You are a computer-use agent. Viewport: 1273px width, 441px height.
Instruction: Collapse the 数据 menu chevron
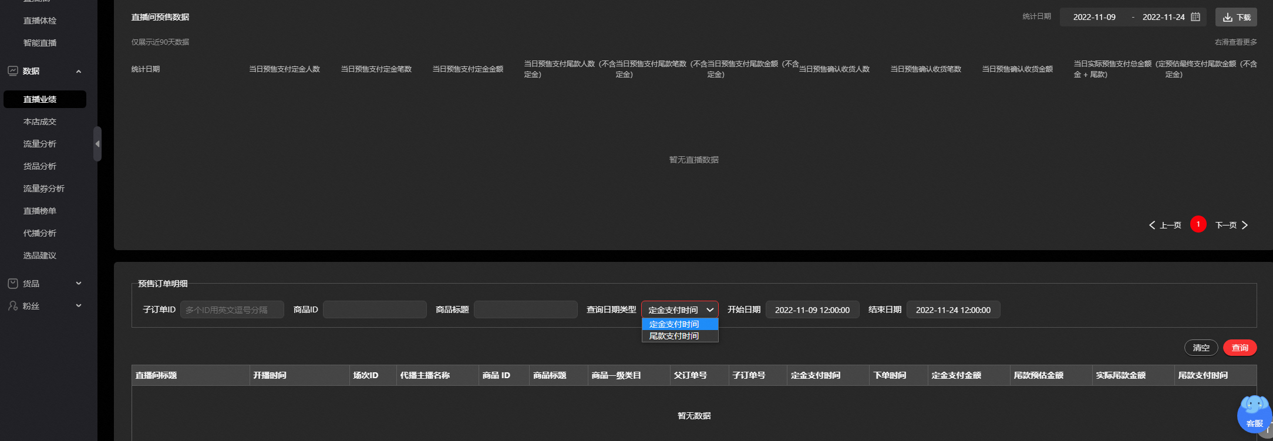pos(79,71)
